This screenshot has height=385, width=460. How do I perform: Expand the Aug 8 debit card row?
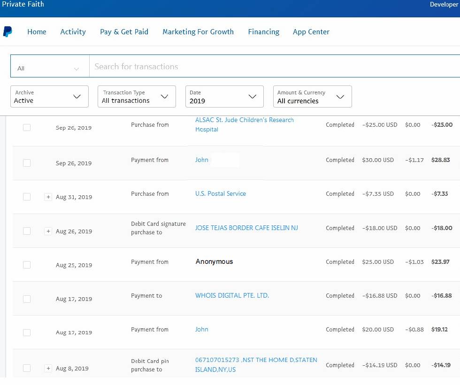point(48,368)
